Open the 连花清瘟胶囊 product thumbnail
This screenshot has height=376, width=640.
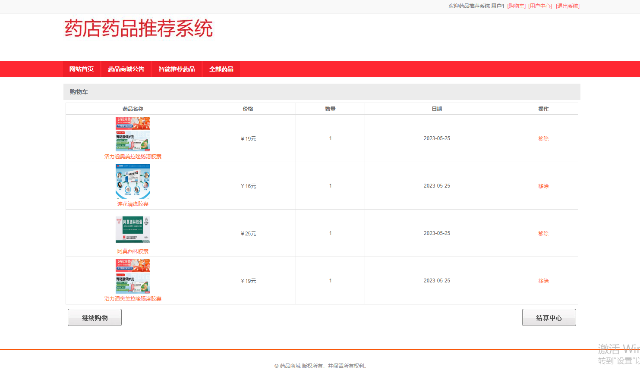click(133, 182)
